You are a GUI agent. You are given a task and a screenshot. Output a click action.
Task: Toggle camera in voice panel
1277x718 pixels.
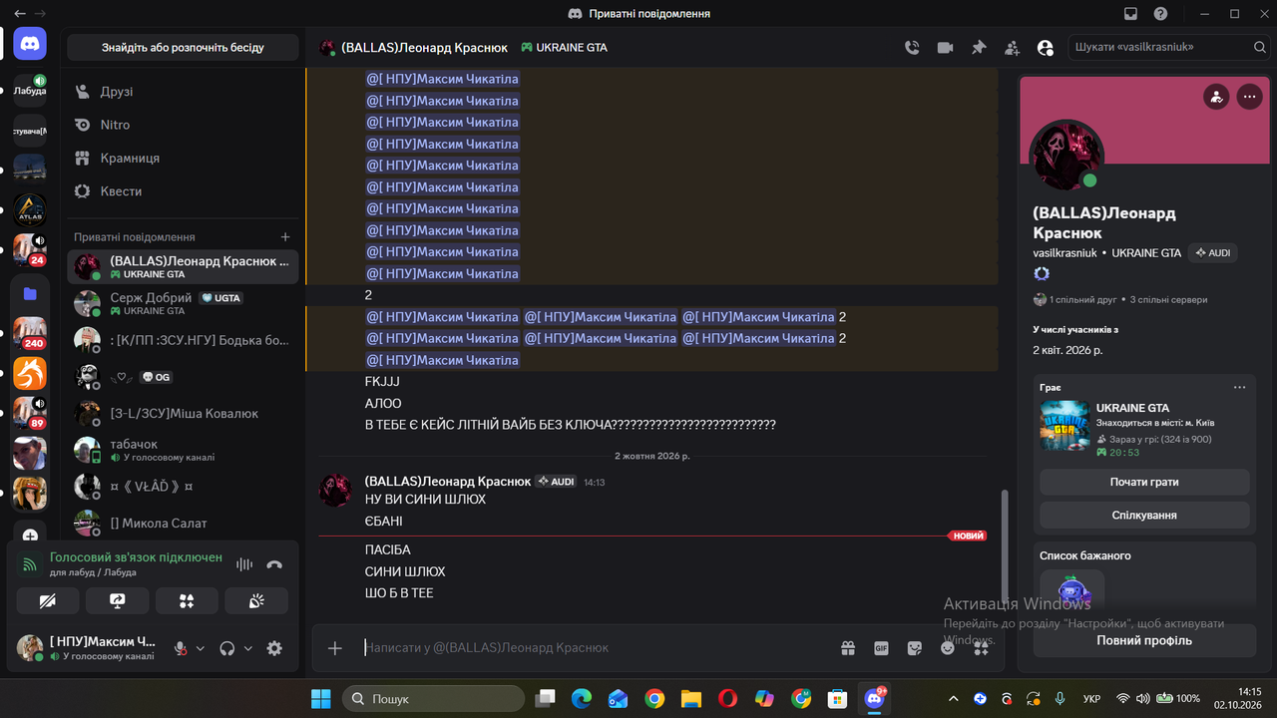click(x=47, y=600)
